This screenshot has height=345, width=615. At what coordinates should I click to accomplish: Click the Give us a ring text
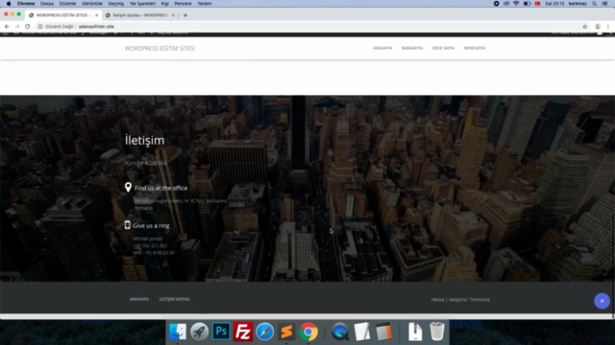pos(151,226)
